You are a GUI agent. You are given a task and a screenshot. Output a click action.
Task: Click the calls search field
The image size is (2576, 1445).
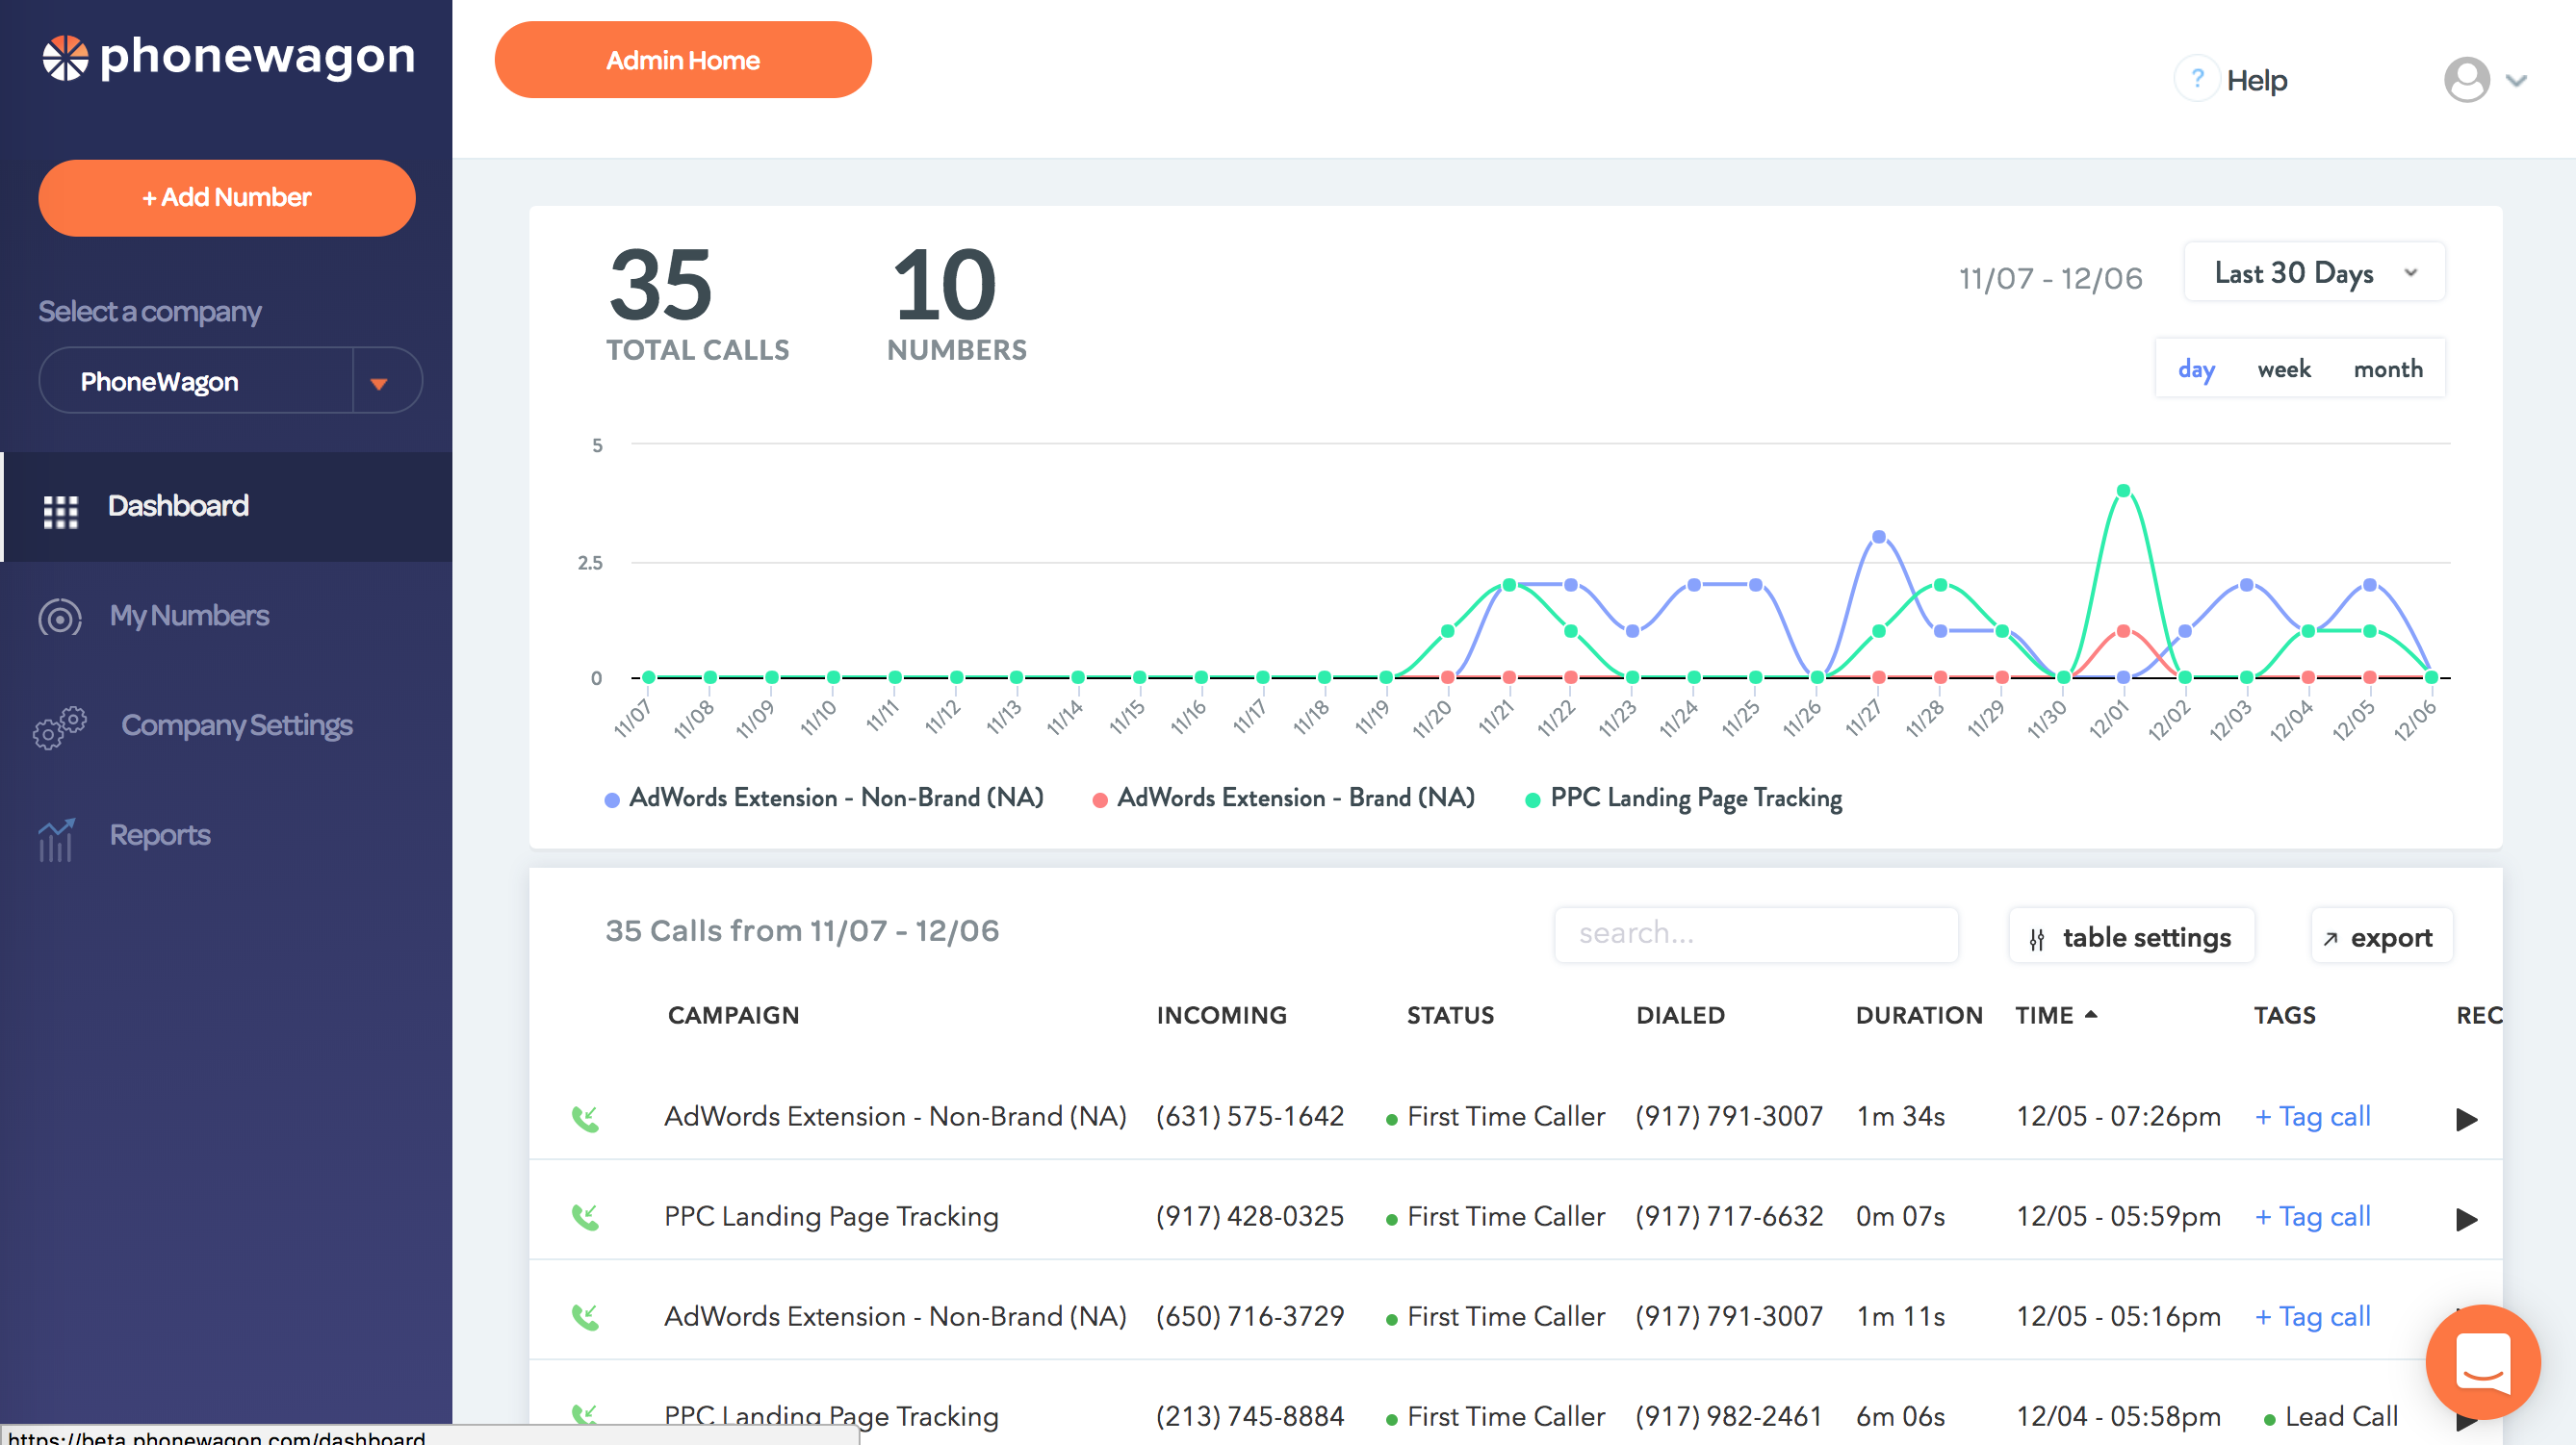[x=1755, y=934]
